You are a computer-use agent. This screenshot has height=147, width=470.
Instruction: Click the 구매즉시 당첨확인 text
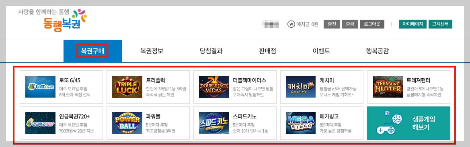click(x=248, y=95)
